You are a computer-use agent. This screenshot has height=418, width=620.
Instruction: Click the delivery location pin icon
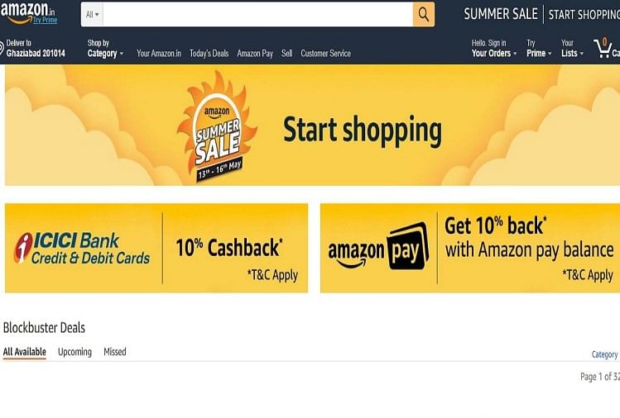click(x=2, y=48)
